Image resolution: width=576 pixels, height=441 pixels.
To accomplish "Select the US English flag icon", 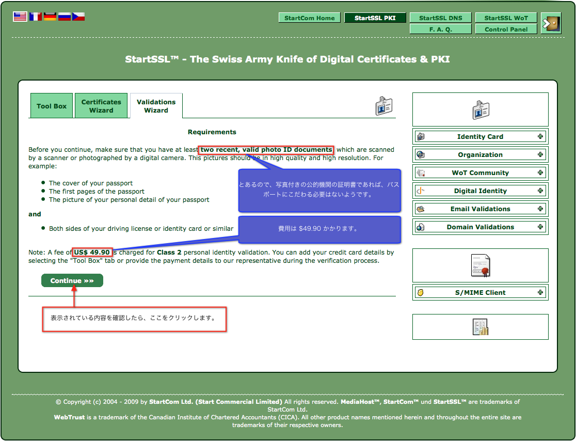I will tap(20, 17).
